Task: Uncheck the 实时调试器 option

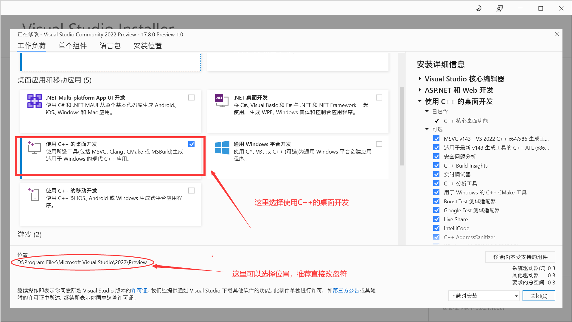Action: tap(436, 174)
